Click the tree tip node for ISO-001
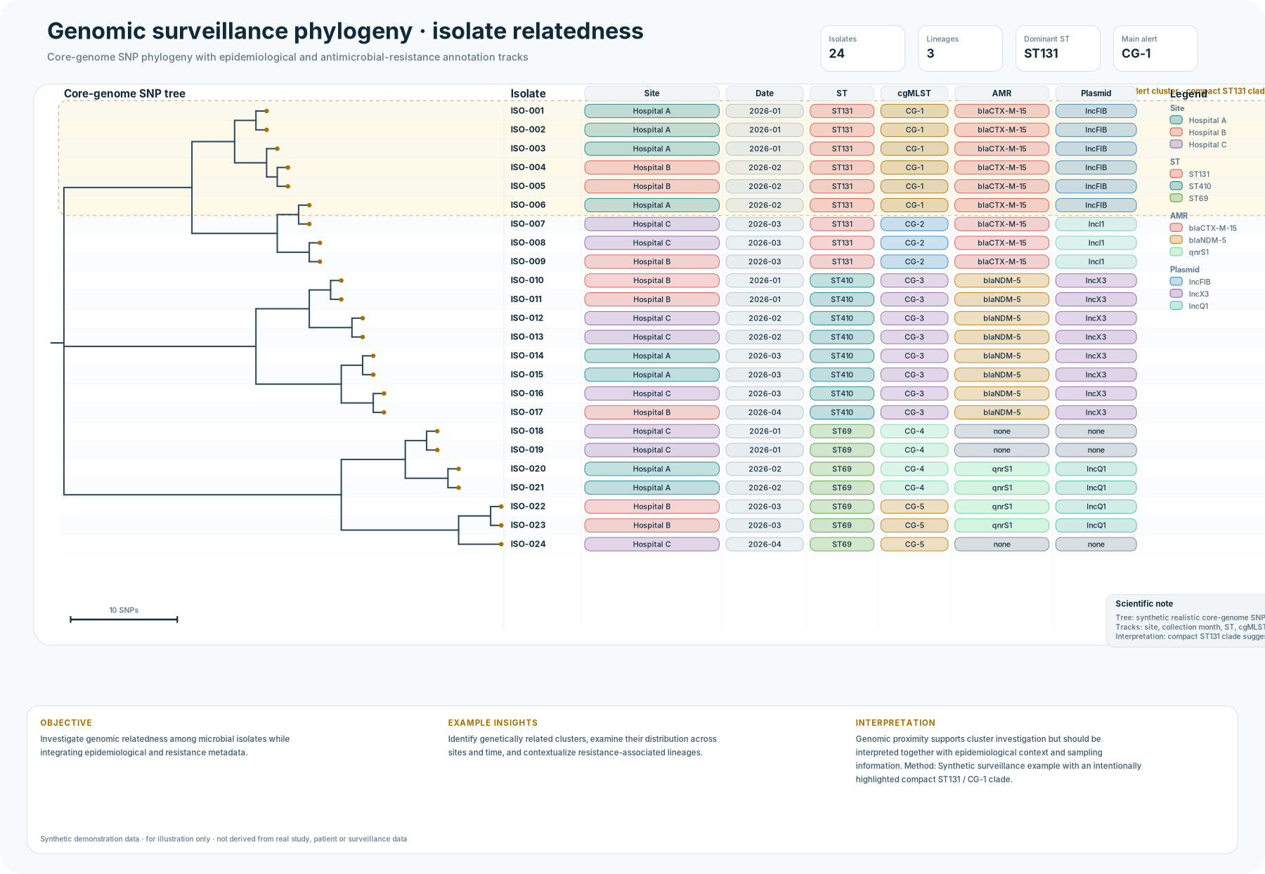This screenshot has width=1265, height=874. coord(266,111)
